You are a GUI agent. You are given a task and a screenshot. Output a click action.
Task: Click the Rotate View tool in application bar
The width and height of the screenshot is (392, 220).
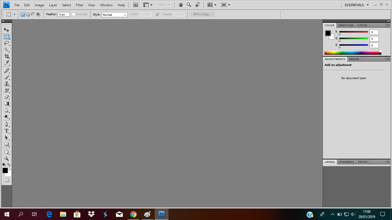(197, 5)
